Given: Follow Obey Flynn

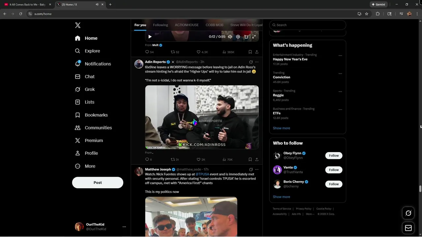Looking at the screenshot, I should point(334,156).
